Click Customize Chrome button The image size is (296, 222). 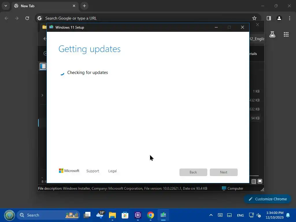pos(267,199)
